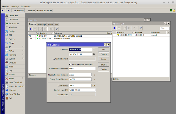Select the 10.30.10.0/24 route row

coord(70,39)
